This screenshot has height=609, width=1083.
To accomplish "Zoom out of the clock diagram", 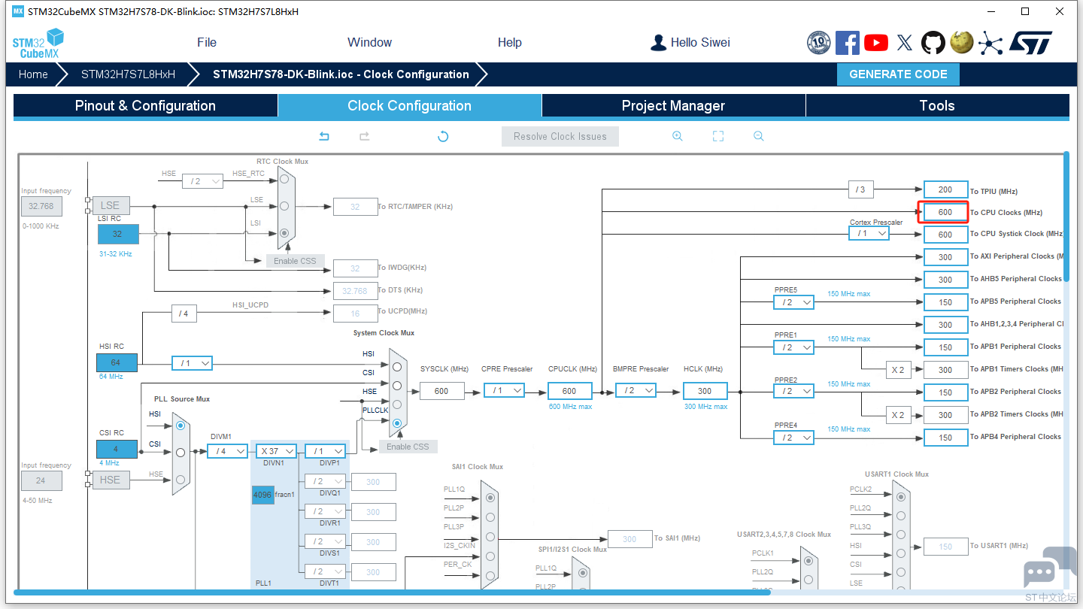I will click(759, 136).
